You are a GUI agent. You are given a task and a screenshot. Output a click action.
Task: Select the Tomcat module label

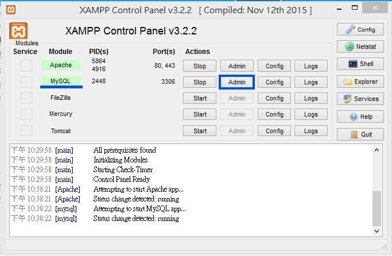point(61,131)
